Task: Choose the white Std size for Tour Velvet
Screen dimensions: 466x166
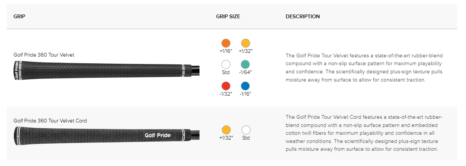Action: click(x=226, y=64)
